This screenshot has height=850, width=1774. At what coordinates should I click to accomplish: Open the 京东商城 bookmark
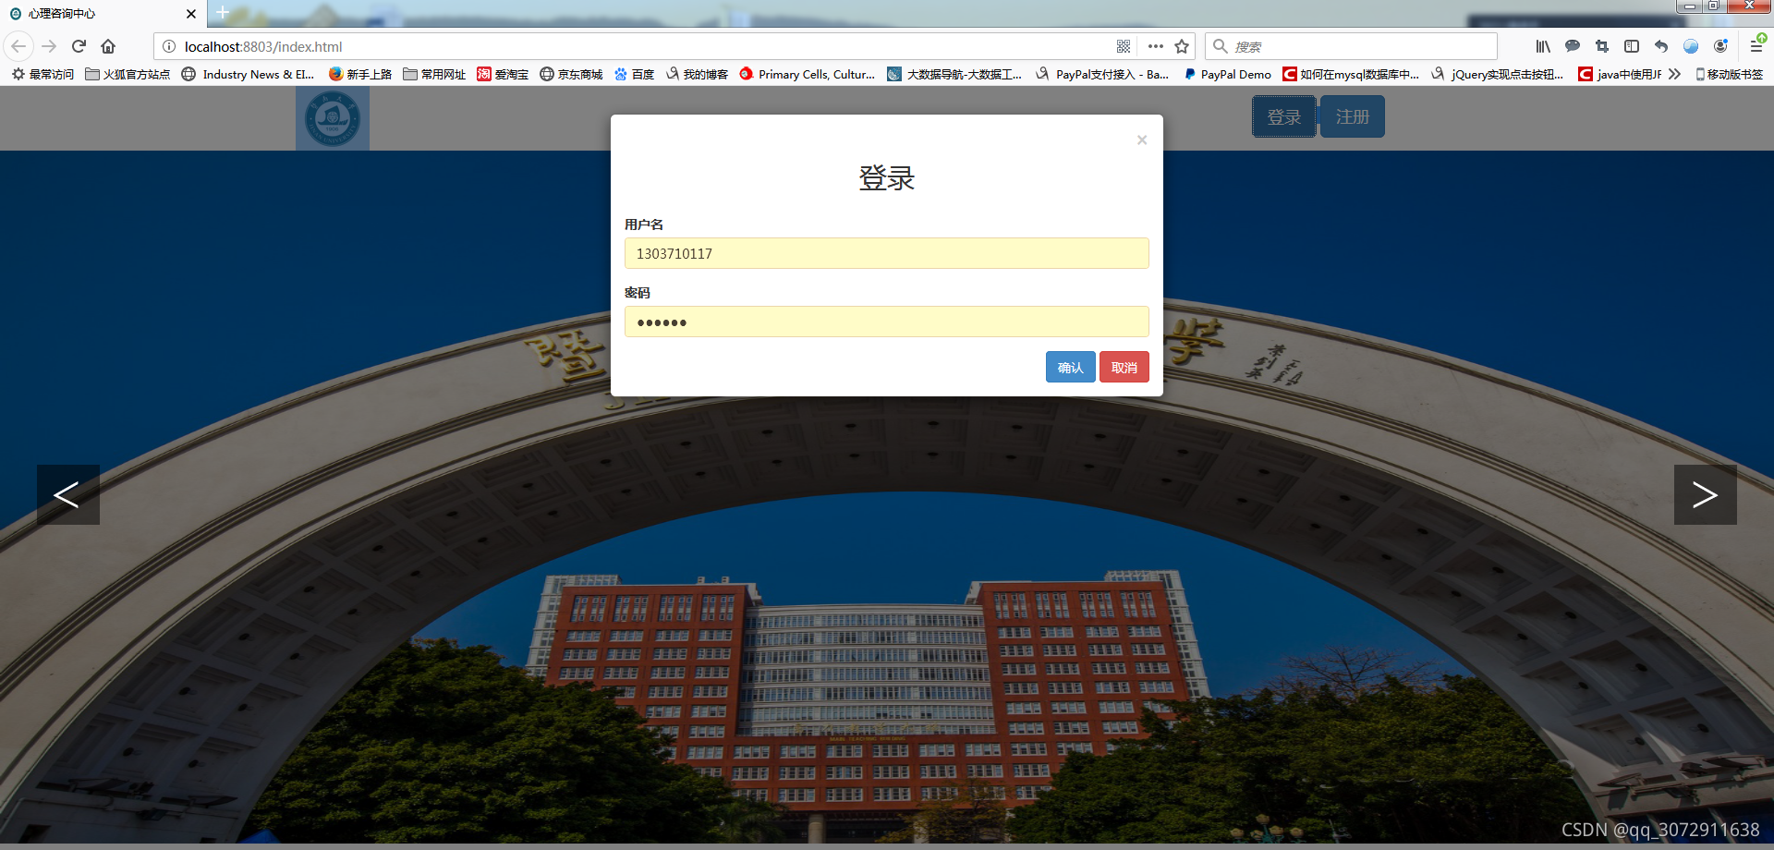click(x=571, y=74)
